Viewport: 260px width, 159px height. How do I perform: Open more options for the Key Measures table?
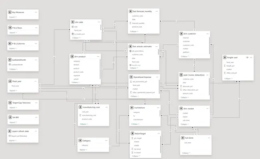pyautogui.click(x=36, y=12)
